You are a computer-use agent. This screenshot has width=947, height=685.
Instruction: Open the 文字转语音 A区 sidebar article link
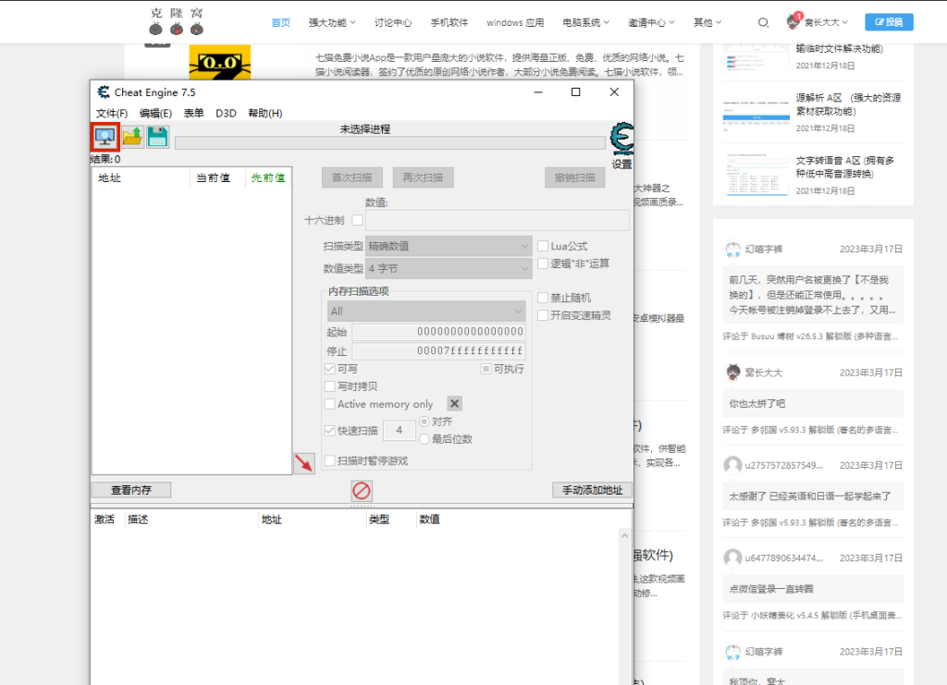844,167
